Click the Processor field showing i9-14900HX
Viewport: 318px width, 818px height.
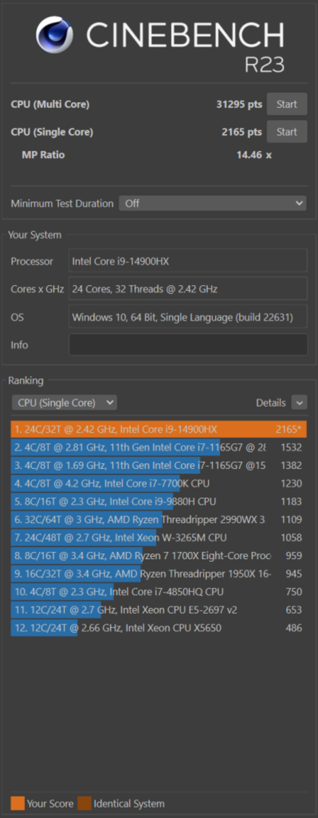point(188,261)
